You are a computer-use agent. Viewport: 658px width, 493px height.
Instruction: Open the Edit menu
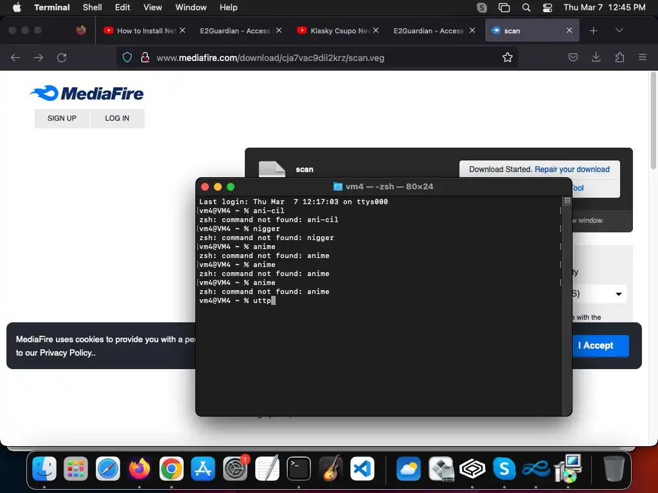click(x=122, y=7)
